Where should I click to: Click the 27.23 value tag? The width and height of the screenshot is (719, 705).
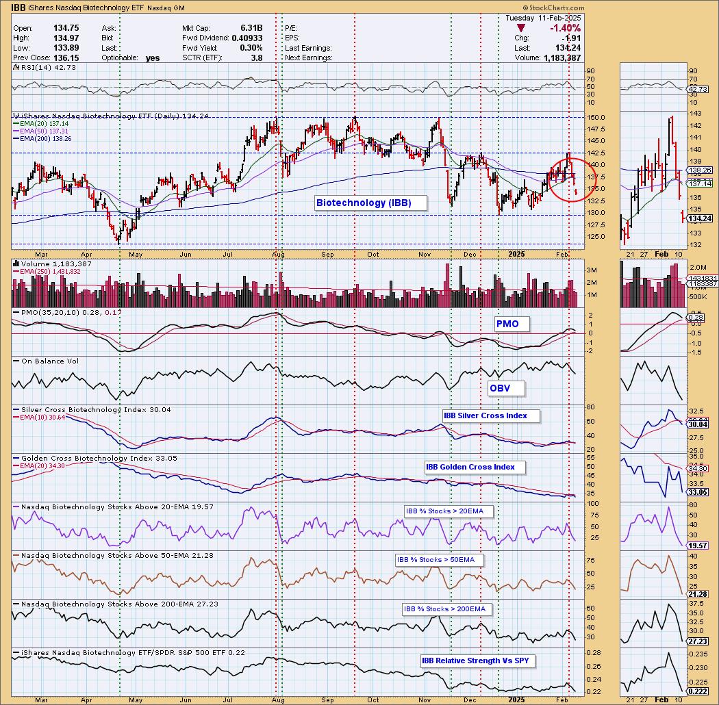pyautogui.click(x=698, y=641)
